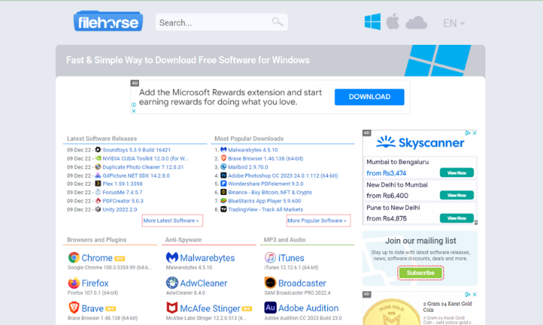
Task: Click the blue DOWNLOAD ad button
Action: click(x=369, y=97)
